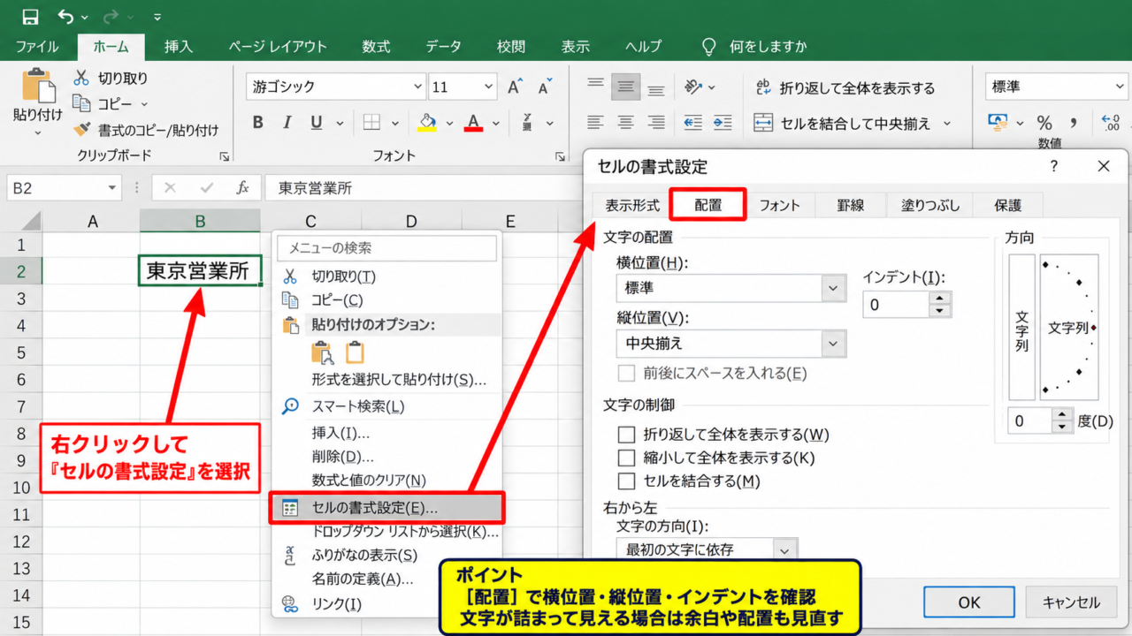Click the Copy icon in ribbon clipboard group
This screenshot has width=1132, height=636.
coord(81,103)
